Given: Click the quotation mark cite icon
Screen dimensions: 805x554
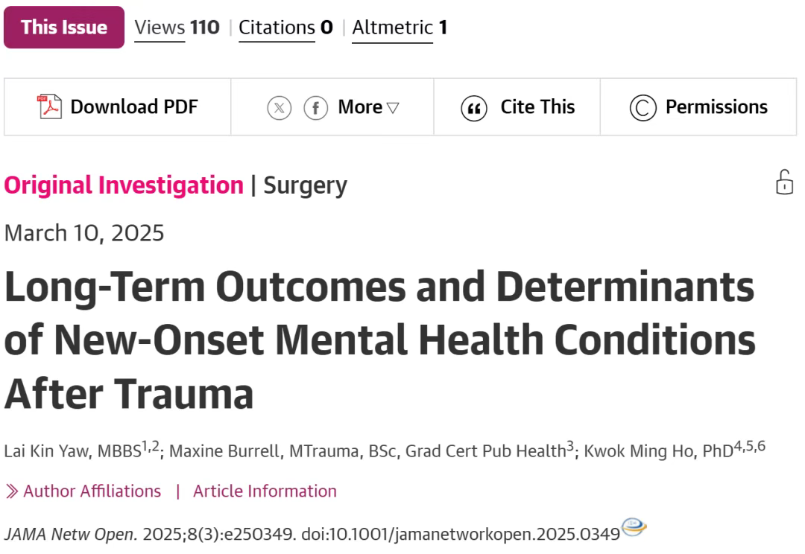Looking at the screenshot, I should point(474,108).
